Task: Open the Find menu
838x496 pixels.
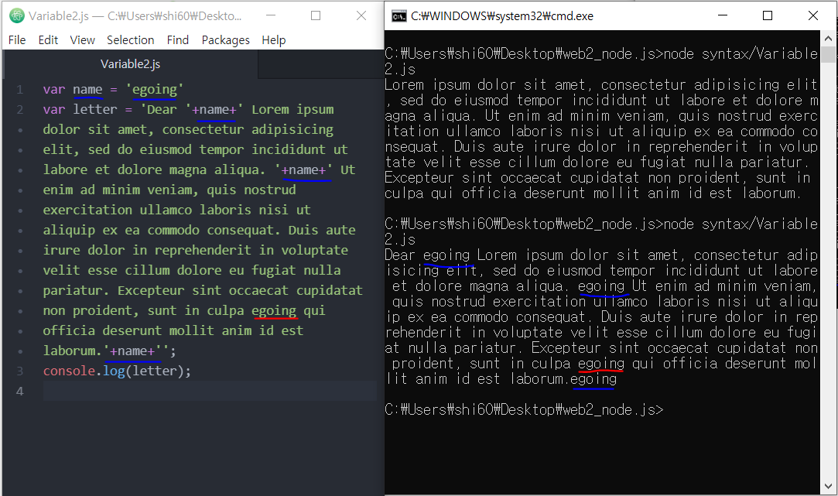Action: pos(177,40)
